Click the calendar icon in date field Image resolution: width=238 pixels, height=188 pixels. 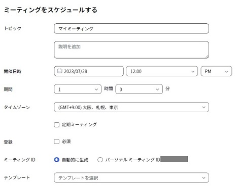coord(59,71)
